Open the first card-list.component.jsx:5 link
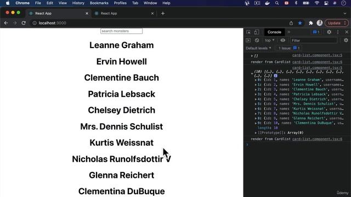Image resolution: width=351 pixels, height=197 pixels. tap(317, 55)
